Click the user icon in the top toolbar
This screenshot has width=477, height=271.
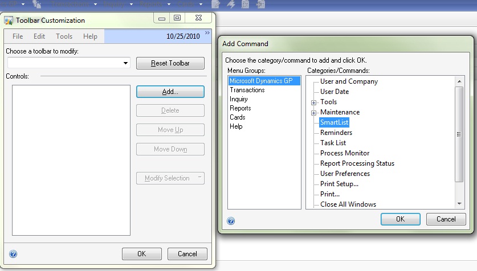click(x=37, y=4)
